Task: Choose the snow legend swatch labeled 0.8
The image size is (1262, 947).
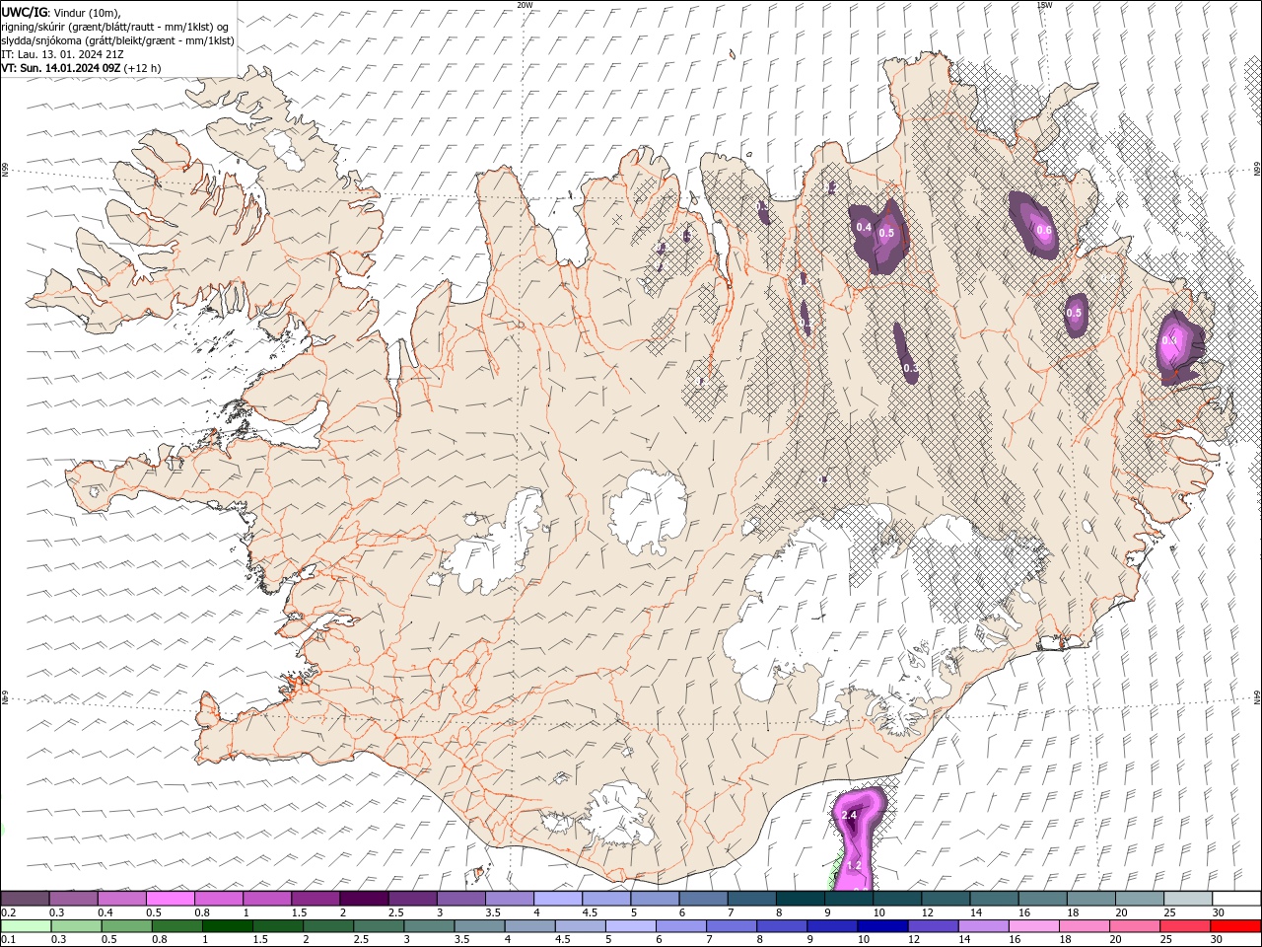Action: pyautogui.click(x=218, y=899)
